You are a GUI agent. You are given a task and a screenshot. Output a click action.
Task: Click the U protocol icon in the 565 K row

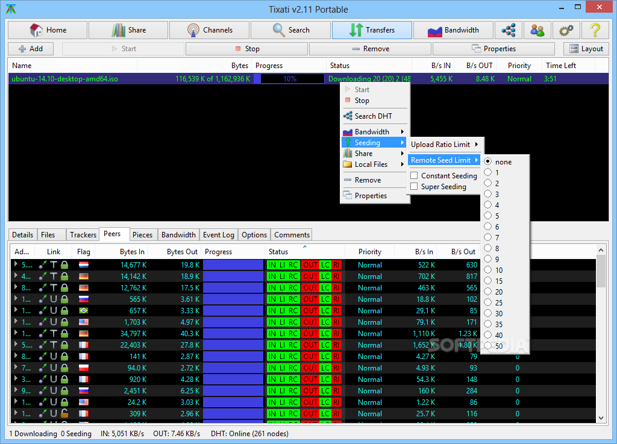(x=54, y=299)
